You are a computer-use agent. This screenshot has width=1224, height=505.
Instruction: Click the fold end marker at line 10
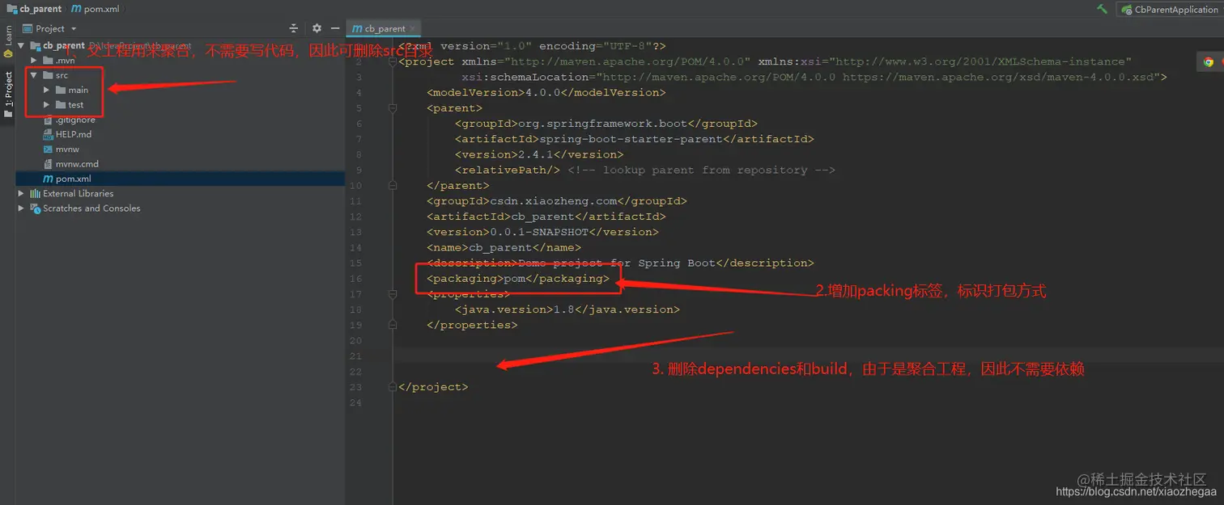pyautogui.click(x=393, y=185)
